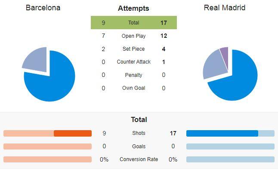Image resolution: width=278 pixels, height=177 pixels.
Task: Click Barcelona's Conversion Rate bar
Action: (47, 159)
